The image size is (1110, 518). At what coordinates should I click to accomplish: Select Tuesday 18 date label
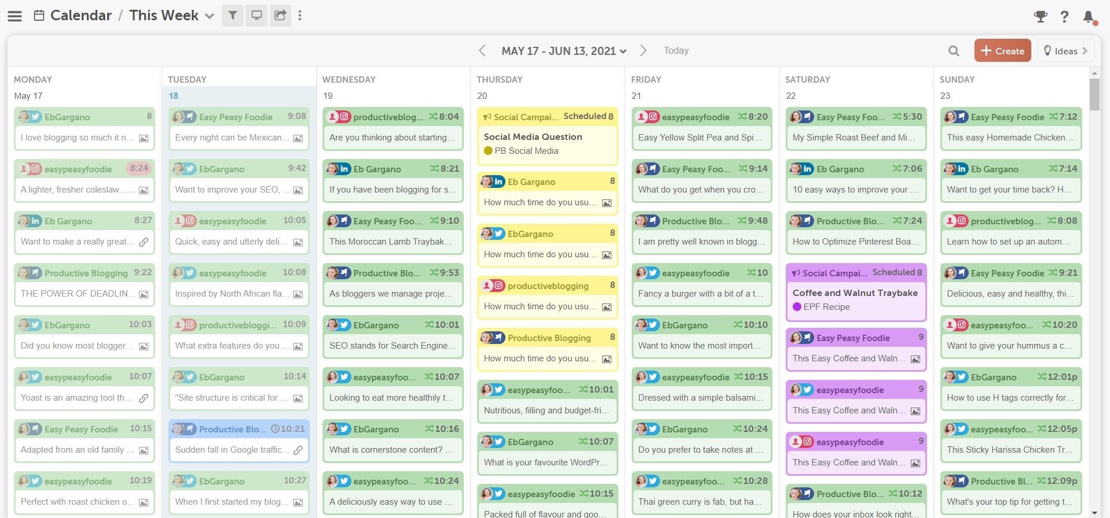pos(173,96)
